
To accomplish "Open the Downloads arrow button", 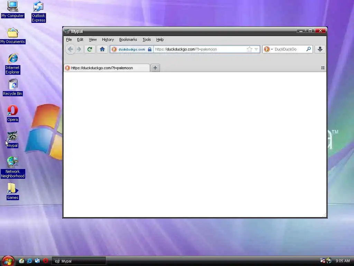I will (320, 49).
